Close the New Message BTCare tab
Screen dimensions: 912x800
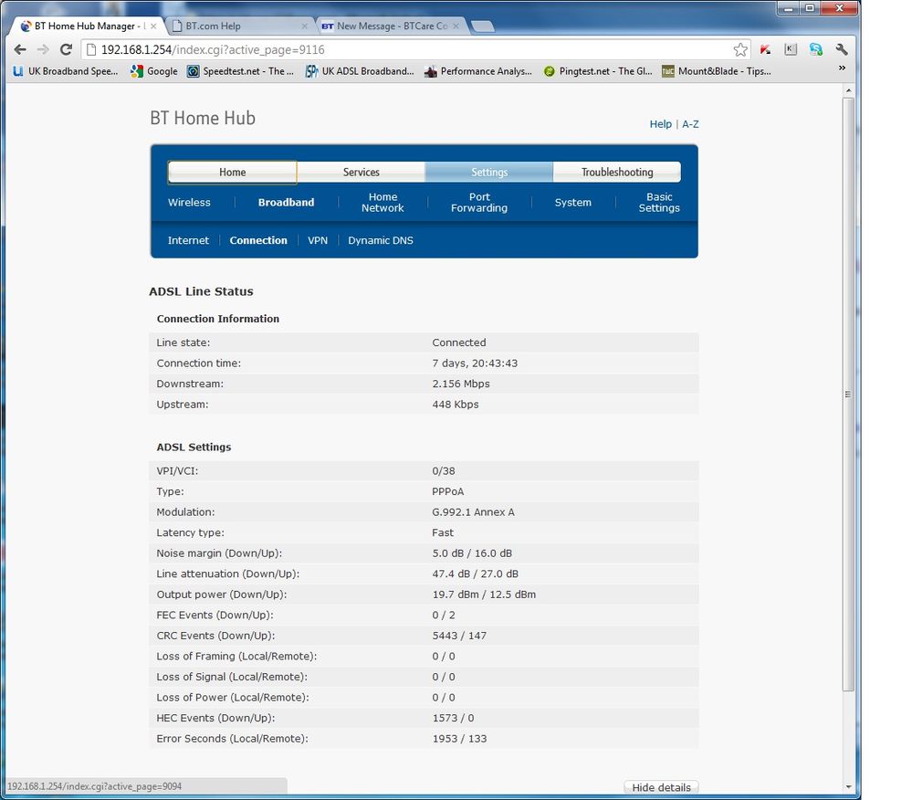(x=456, y=26)
